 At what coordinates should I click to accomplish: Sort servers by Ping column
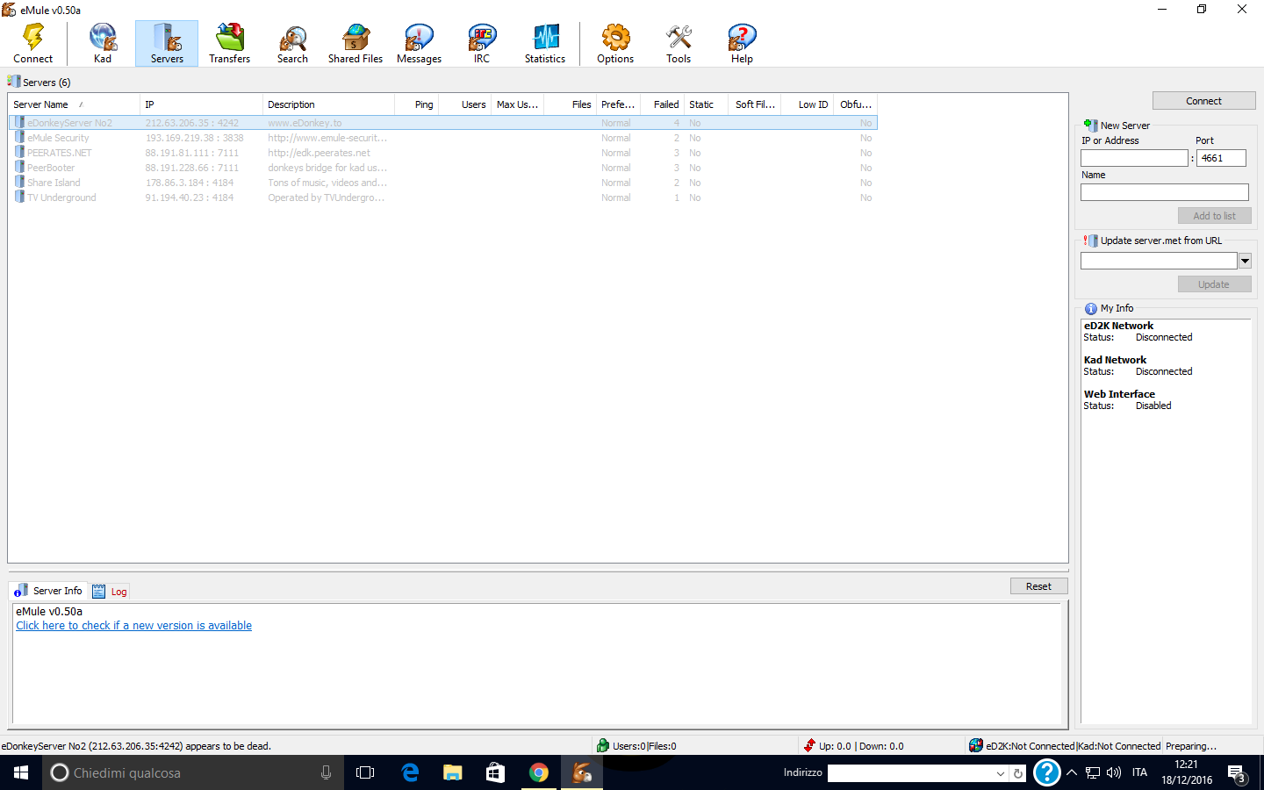[415, 104]
